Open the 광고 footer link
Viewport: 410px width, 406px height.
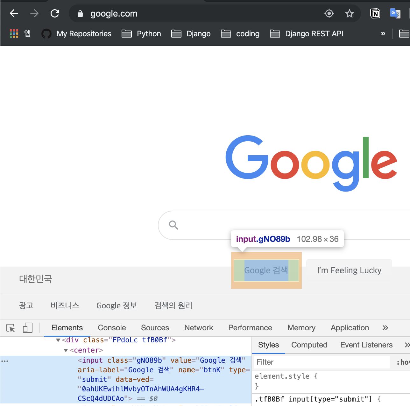tap(26, 305)
